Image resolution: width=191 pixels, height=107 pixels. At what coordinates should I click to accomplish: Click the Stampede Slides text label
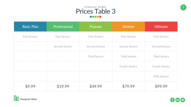[x=28, y=99]
